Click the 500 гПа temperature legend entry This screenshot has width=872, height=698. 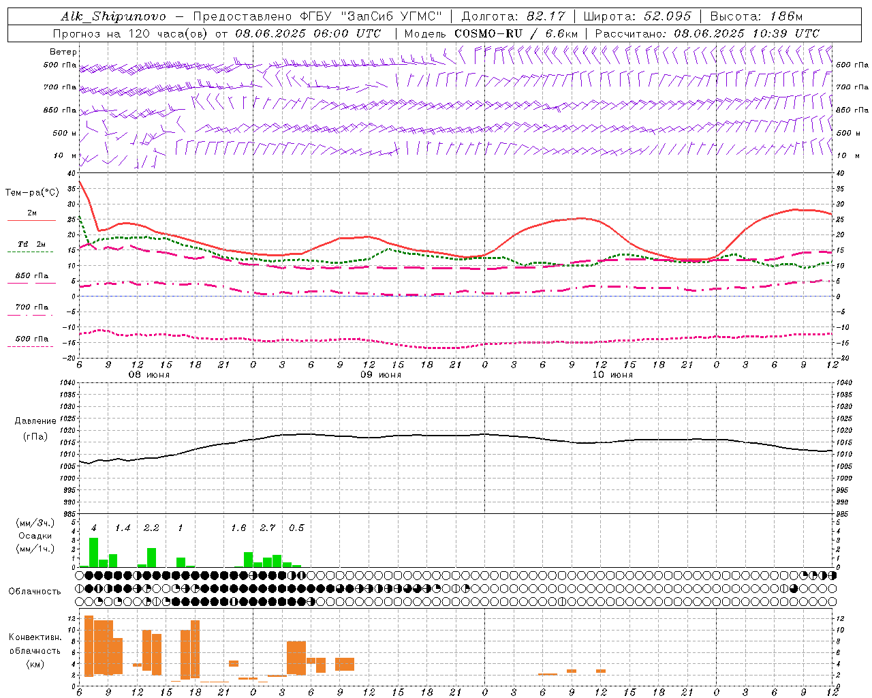point(31,339)
